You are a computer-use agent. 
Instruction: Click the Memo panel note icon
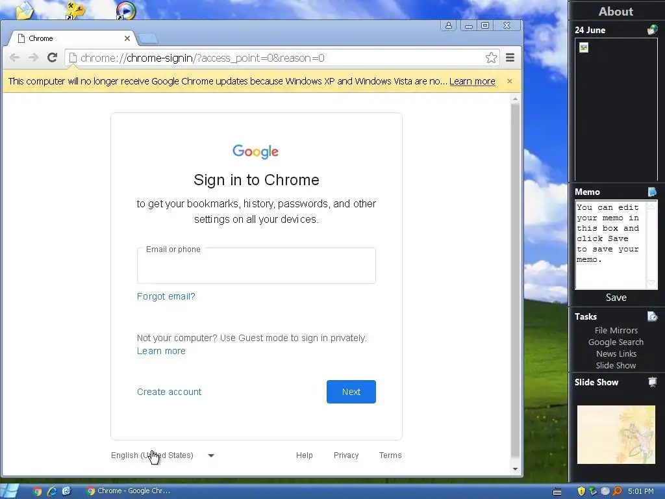click(x=652, y=192)
